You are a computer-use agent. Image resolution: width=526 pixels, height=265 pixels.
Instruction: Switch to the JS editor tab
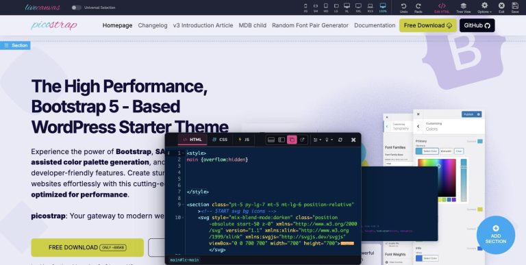(x=244, y=140)
